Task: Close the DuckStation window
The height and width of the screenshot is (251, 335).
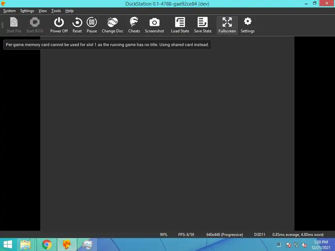Action: pyautogui.click(x=327, y=3)
